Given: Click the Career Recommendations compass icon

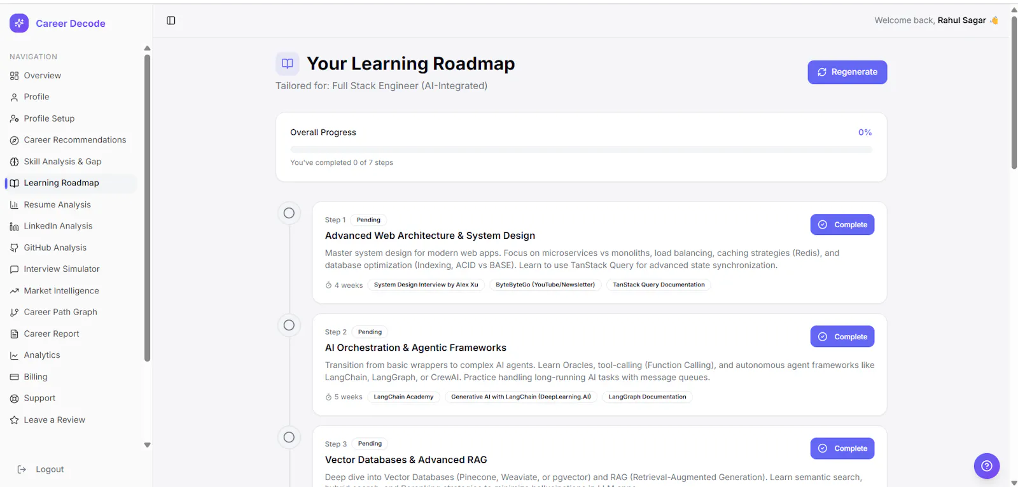Looking at the screenshot, I should coord(14,140).
